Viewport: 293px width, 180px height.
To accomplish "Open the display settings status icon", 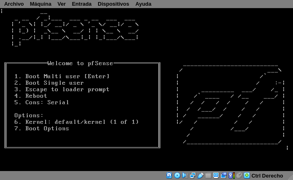I will point(216,176).
